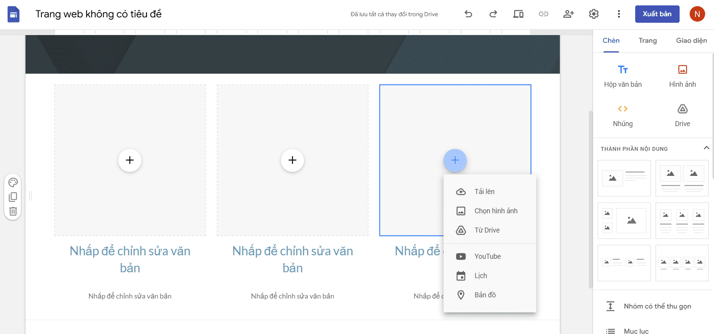
Task: Select Từ Drive from the menu
Action: 490,230
